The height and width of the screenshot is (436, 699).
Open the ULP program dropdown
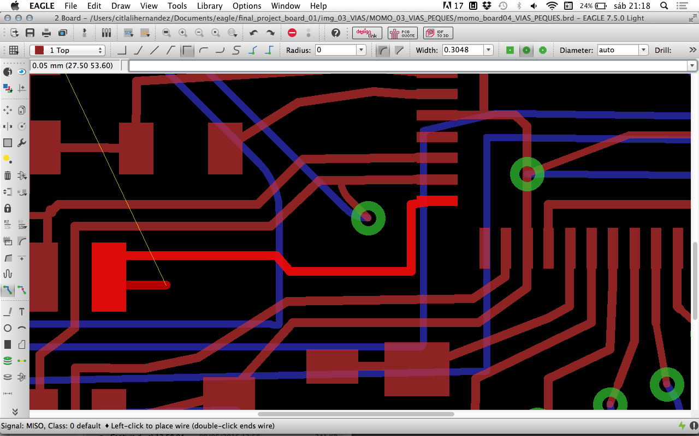coord(145,33)
